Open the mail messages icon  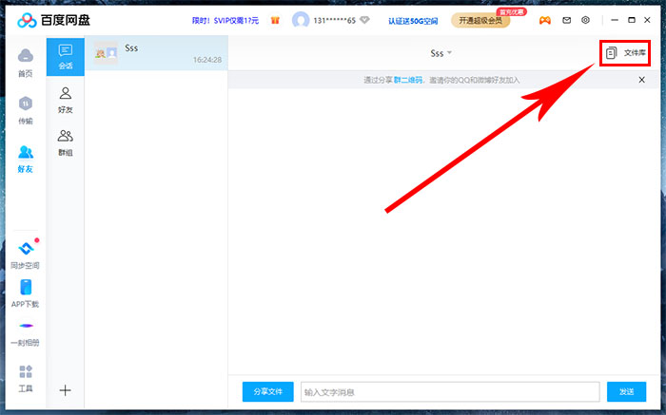point(567,20)
